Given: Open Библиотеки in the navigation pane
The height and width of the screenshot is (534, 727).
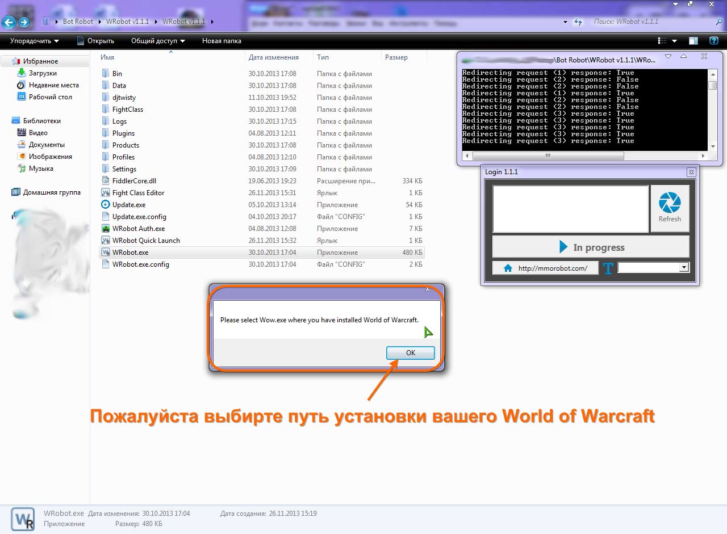Looking at the screenshot, I should (x=41, y=121).
